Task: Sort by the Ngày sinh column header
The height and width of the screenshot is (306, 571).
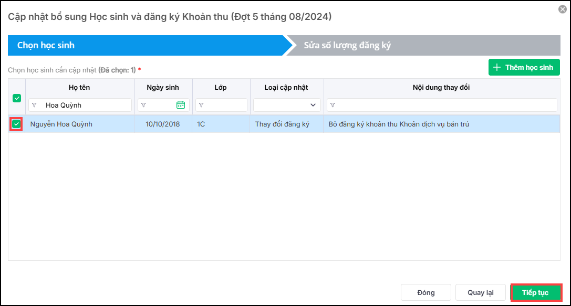Action: coord(163,87)
